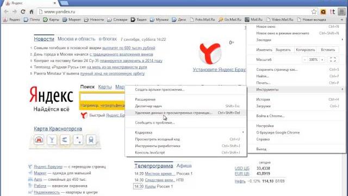The image size is (348, 196).
Task: Select Выход in Chrome menu
Action: click(297, 149)
